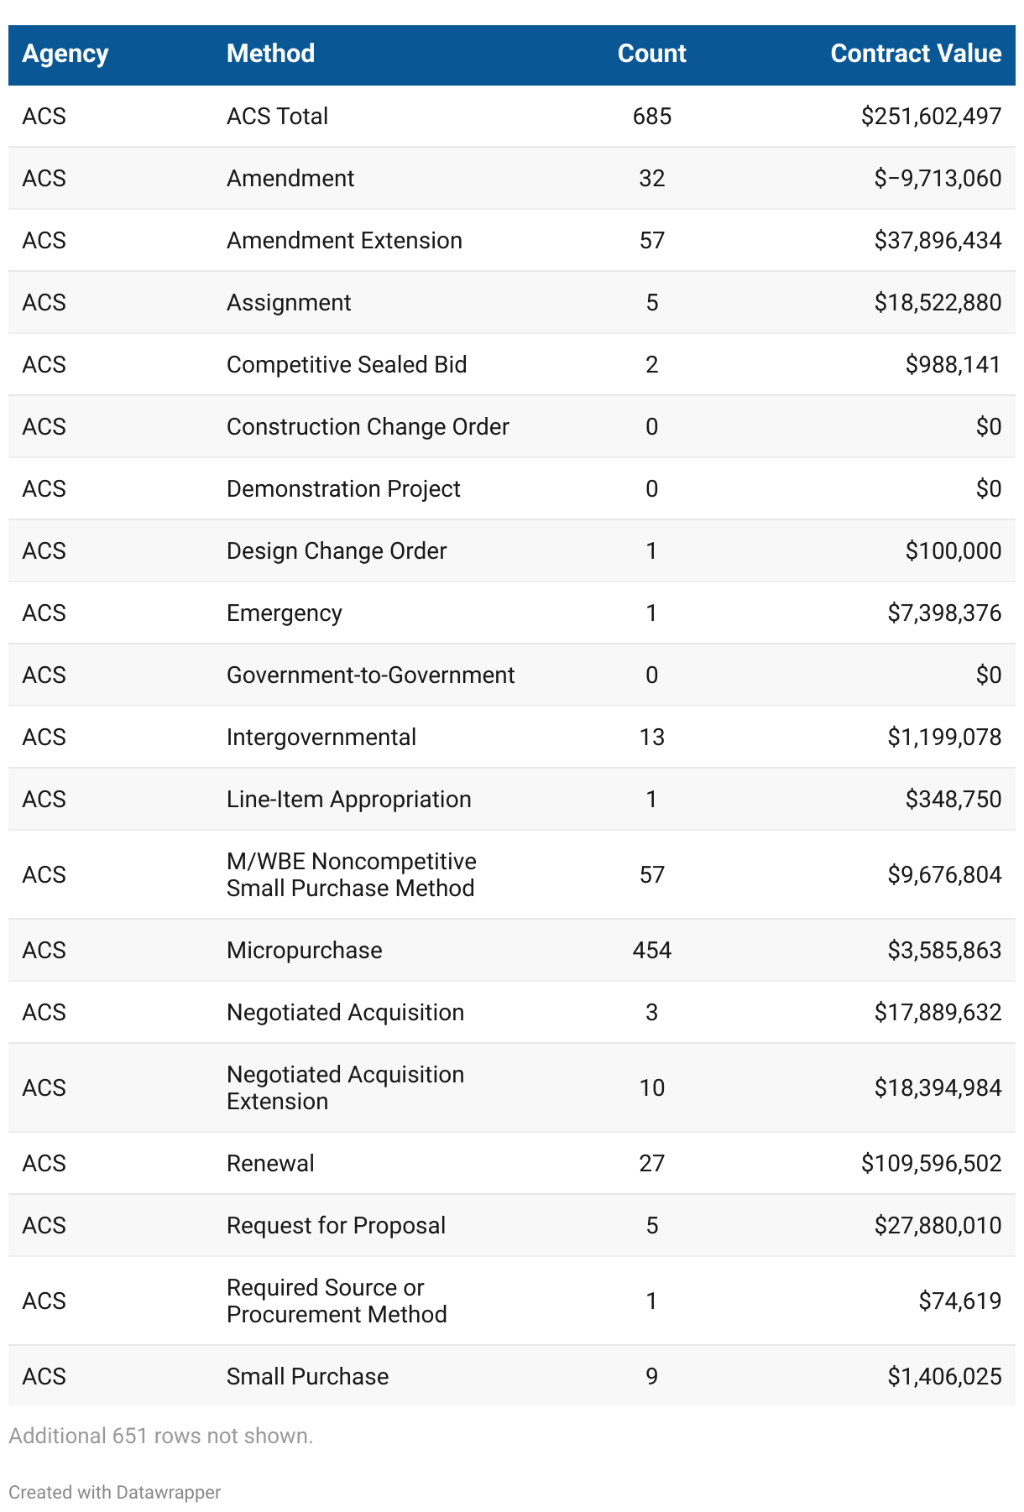Select the Design Change Order row
The image size is (1024, 1512).
pyautogui.click(x=337, y=550)
